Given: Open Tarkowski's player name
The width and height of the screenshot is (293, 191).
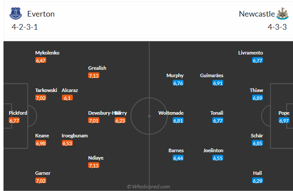Looking at the screenshot, I should point(46,90).
